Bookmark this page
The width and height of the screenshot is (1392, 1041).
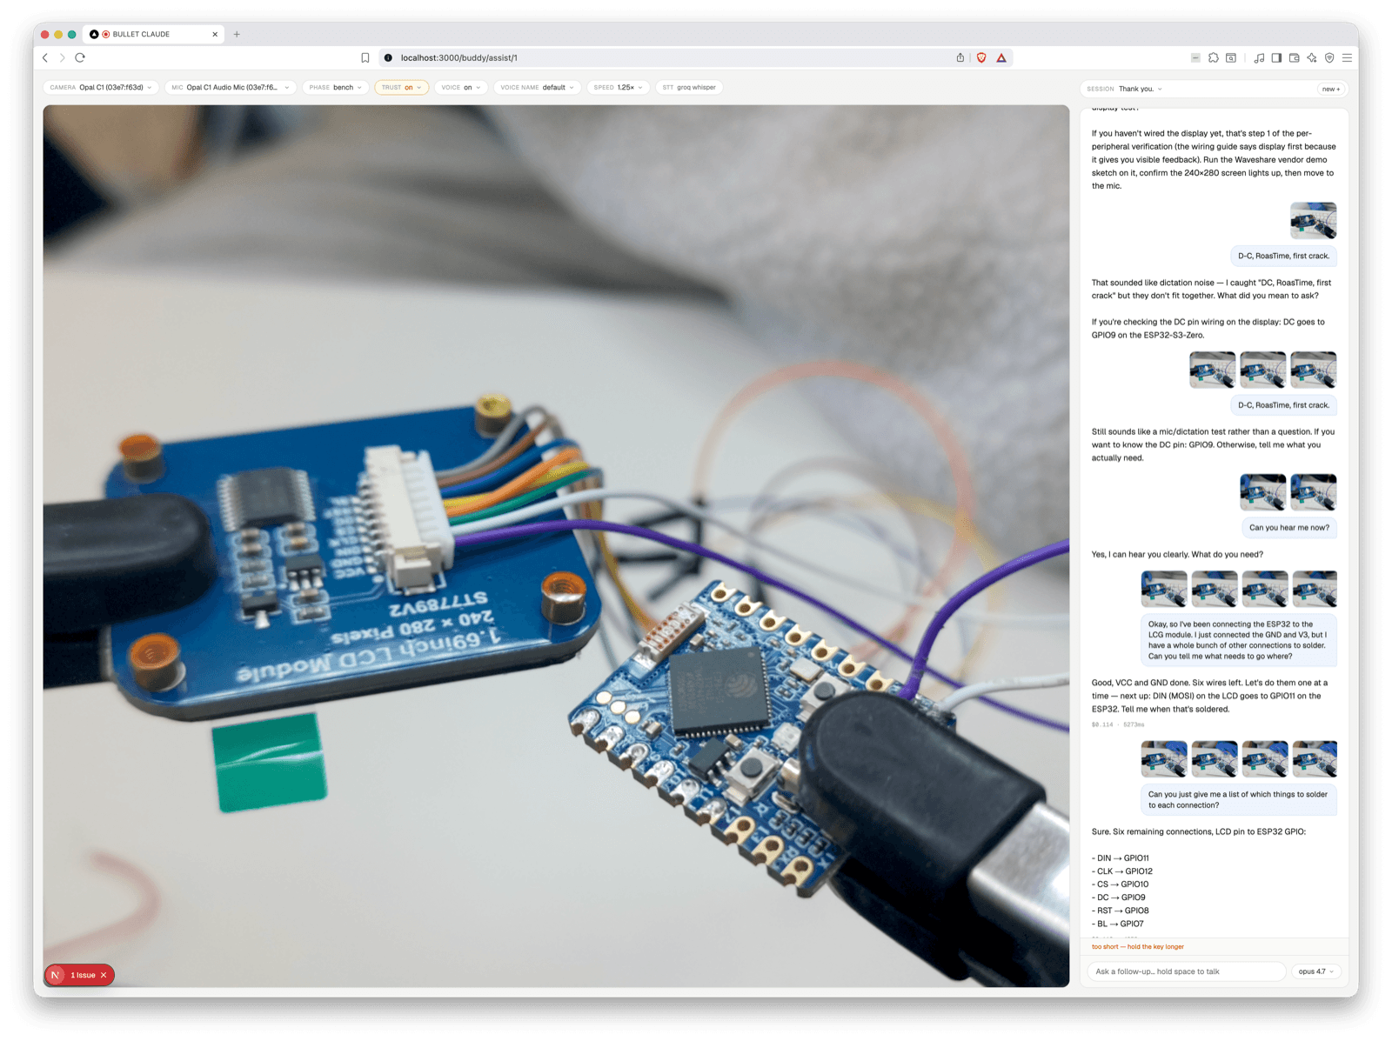pos(365,57)
